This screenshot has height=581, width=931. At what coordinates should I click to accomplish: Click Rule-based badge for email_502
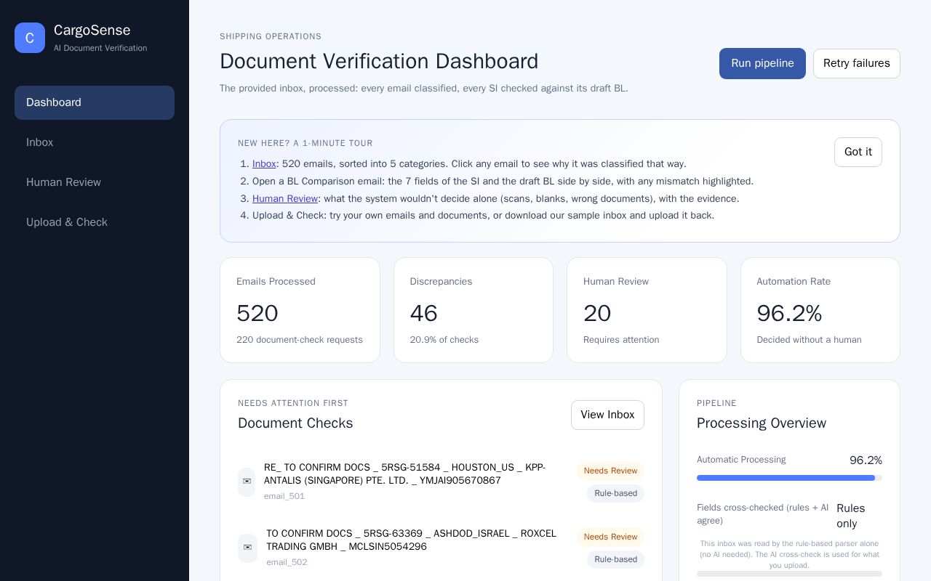615,559
